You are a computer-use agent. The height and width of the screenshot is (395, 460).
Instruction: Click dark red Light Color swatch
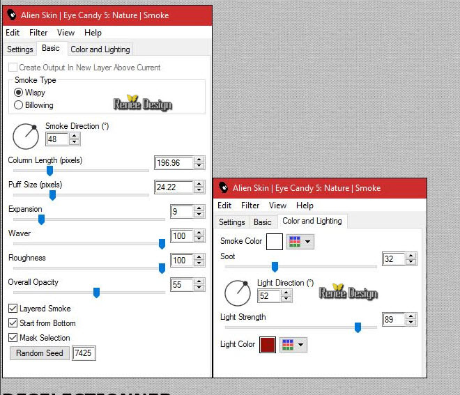(x=268, y=345)
